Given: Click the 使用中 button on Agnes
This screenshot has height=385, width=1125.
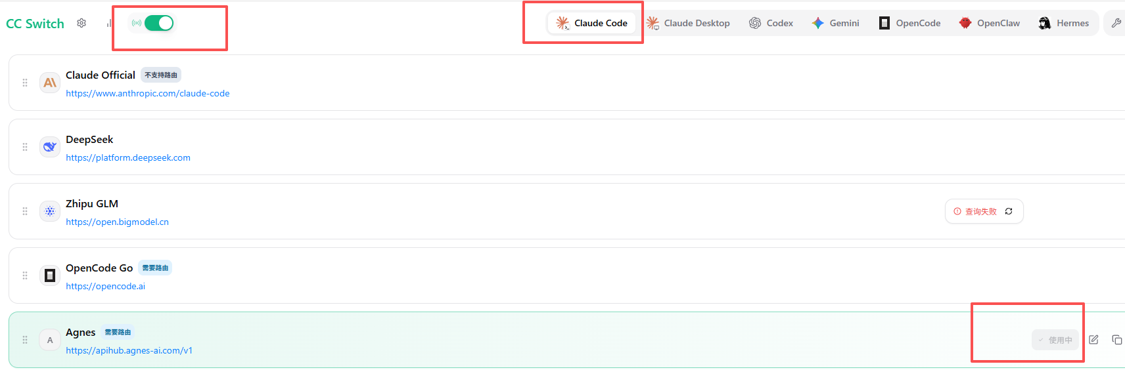Looking at the screenshot, I should [1055, 340].
